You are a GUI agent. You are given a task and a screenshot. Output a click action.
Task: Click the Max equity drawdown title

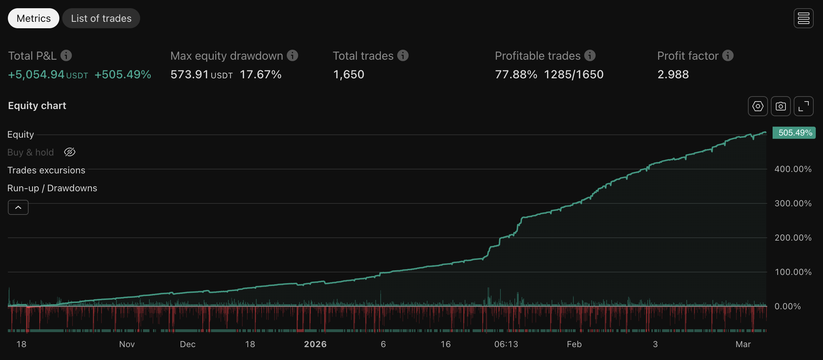[x=227, y=56]
